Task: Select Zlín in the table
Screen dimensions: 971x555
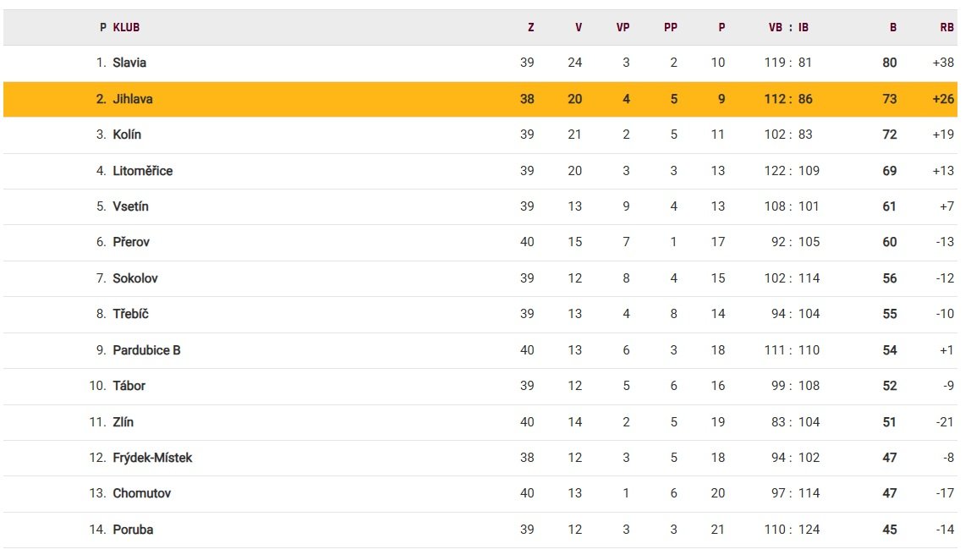Action: (123, 422)
